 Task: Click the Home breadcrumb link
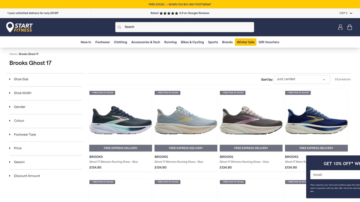[13, 54]
